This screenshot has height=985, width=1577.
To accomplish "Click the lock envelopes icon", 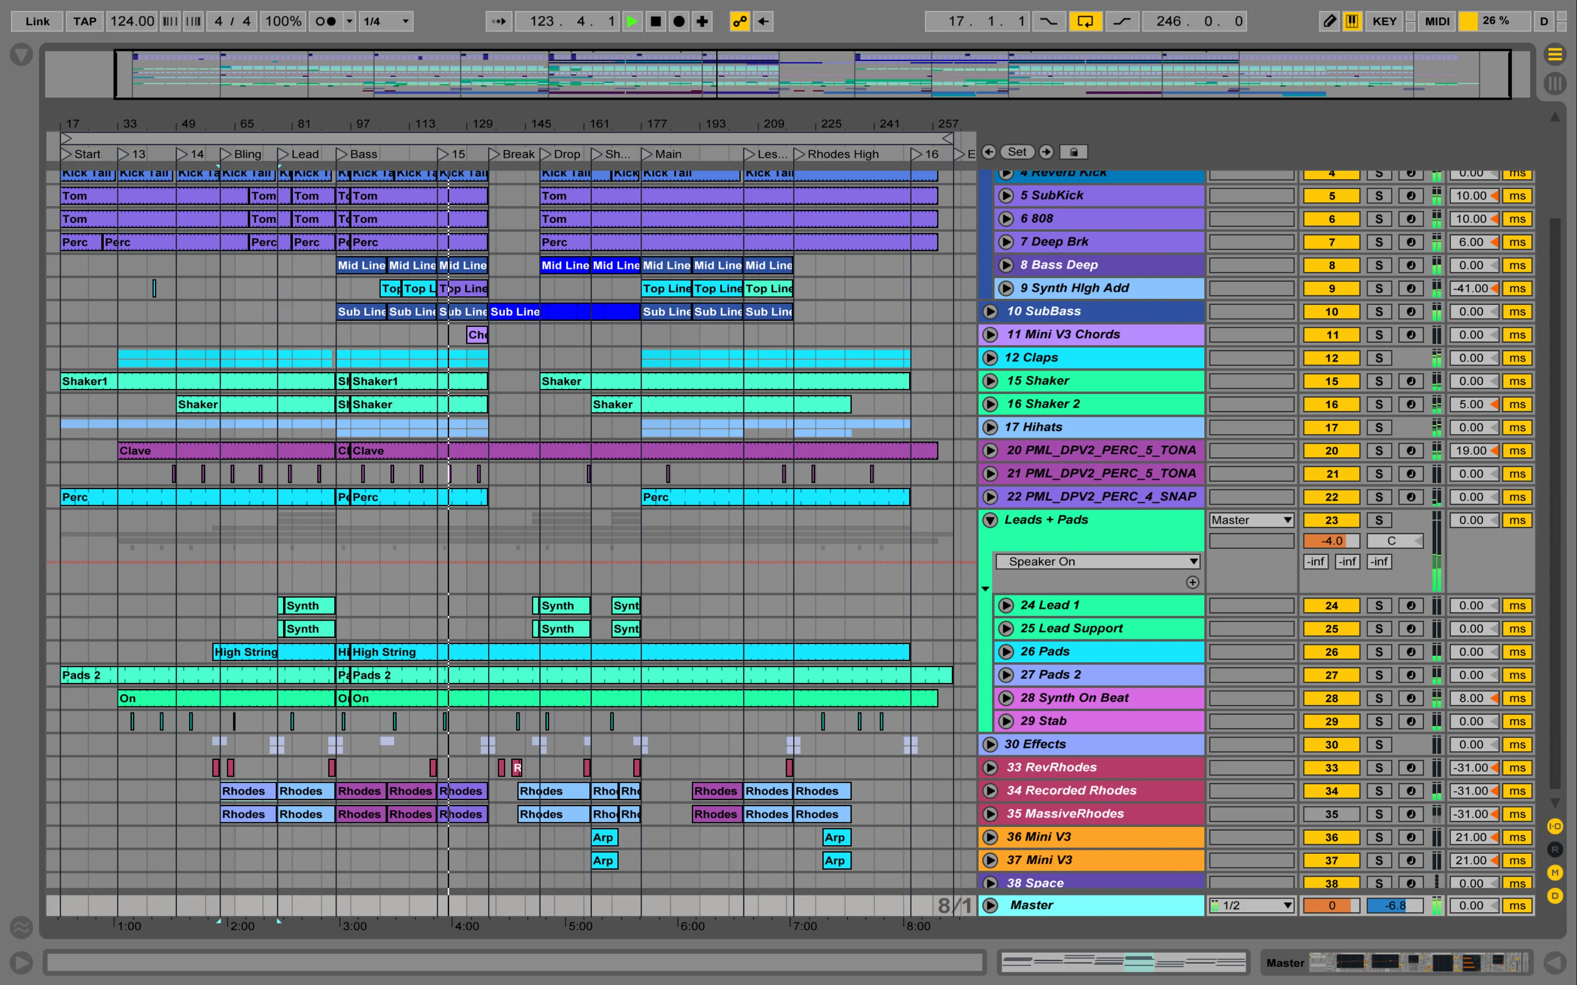I will [1074, 152].
